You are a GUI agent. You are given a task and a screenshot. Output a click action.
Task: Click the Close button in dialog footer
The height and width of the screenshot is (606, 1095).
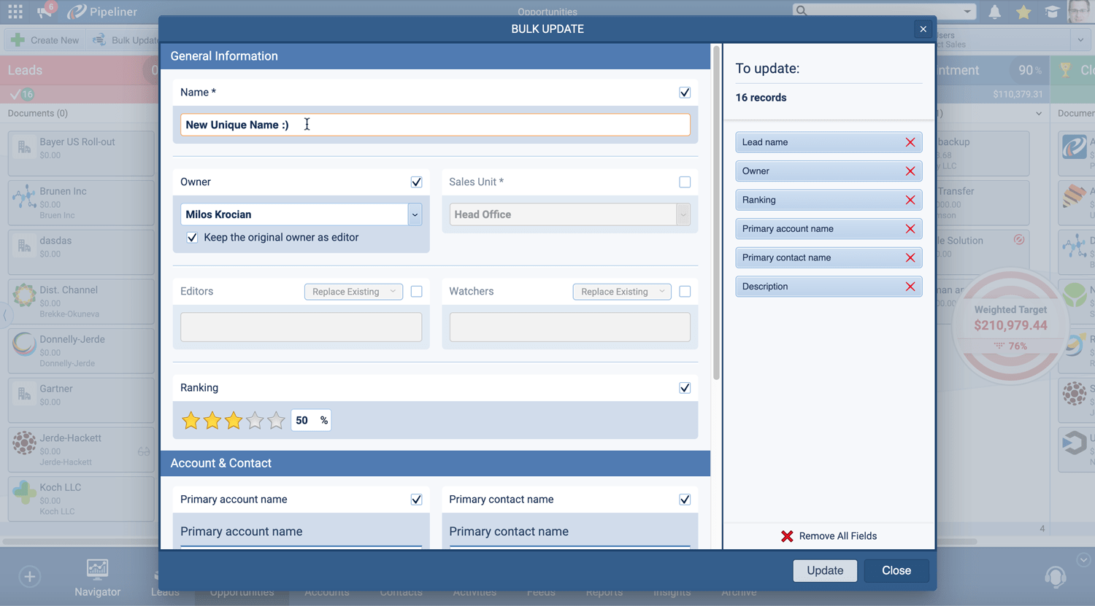896,570
